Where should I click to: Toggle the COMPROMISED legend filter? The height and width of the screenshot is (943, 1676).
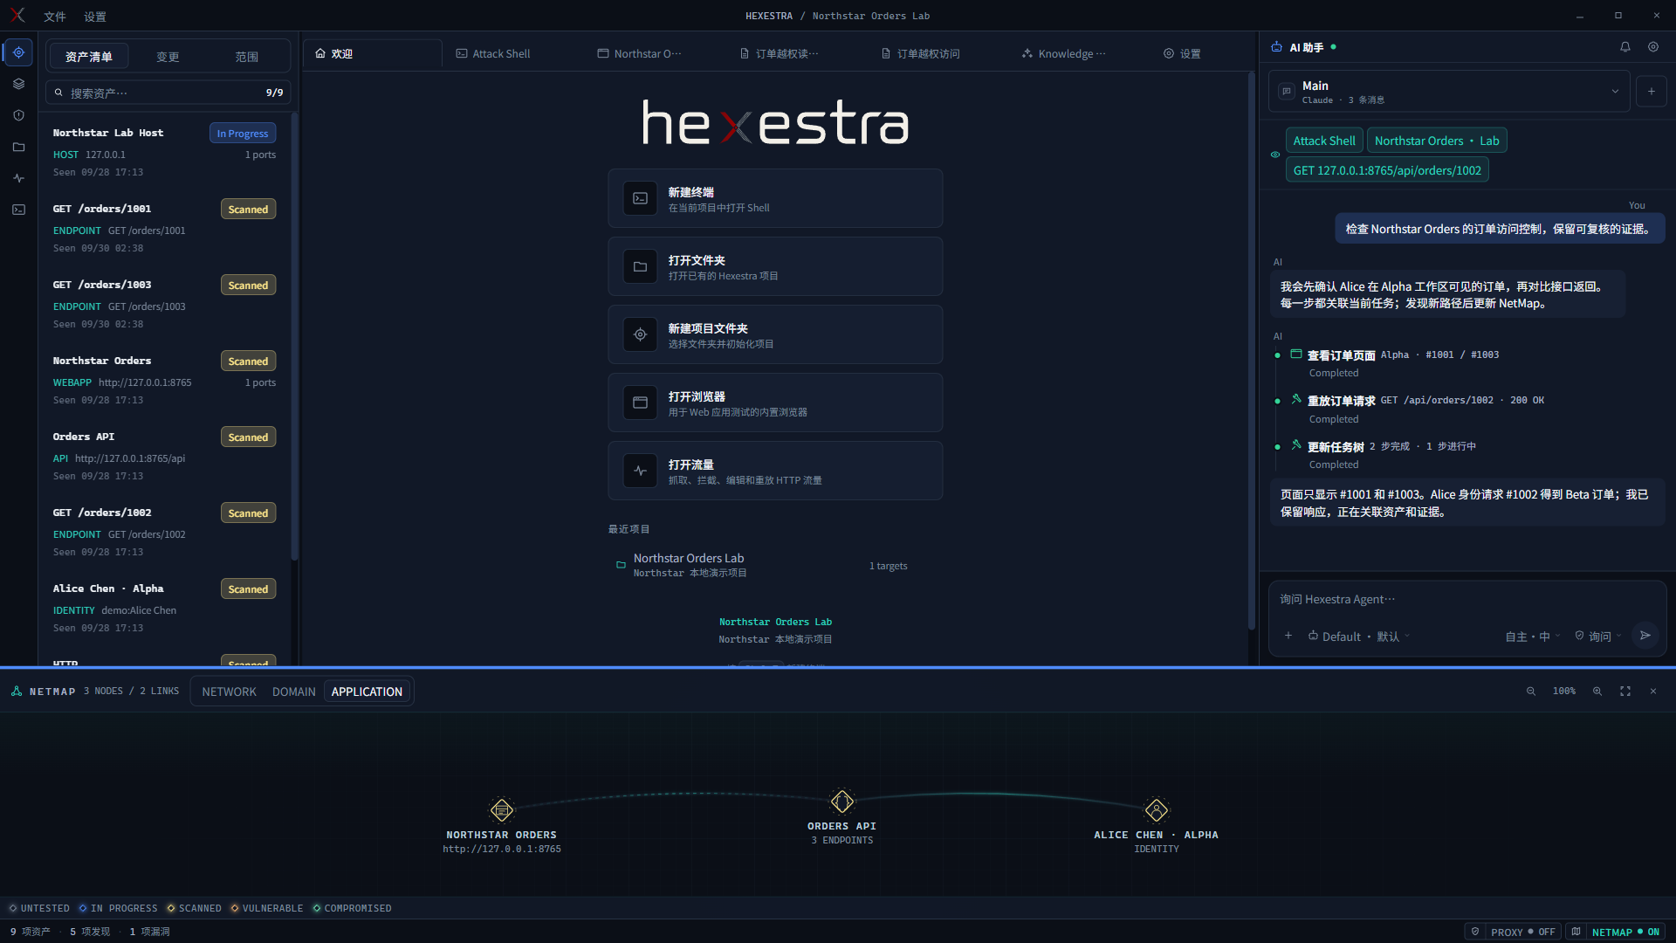[352, 908]
